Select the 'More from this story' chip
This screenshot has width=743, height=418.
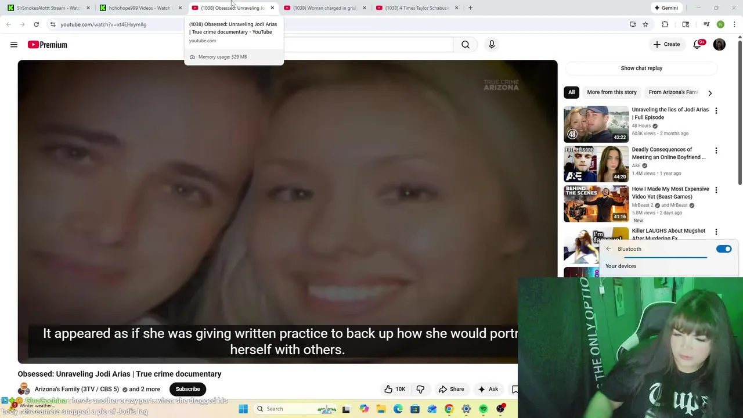click(612, 92)
